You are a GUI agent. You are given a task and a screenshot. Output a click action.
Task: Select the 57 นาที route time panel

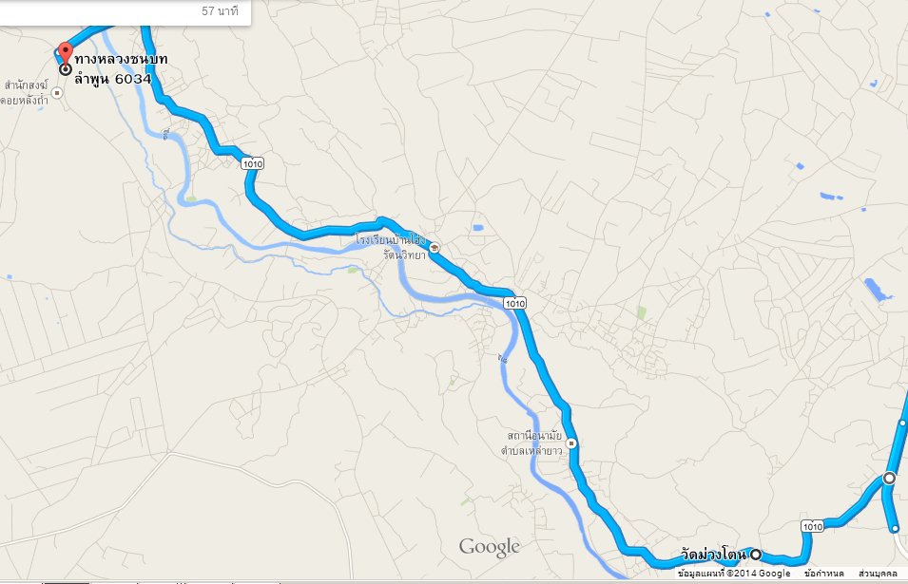126,12
